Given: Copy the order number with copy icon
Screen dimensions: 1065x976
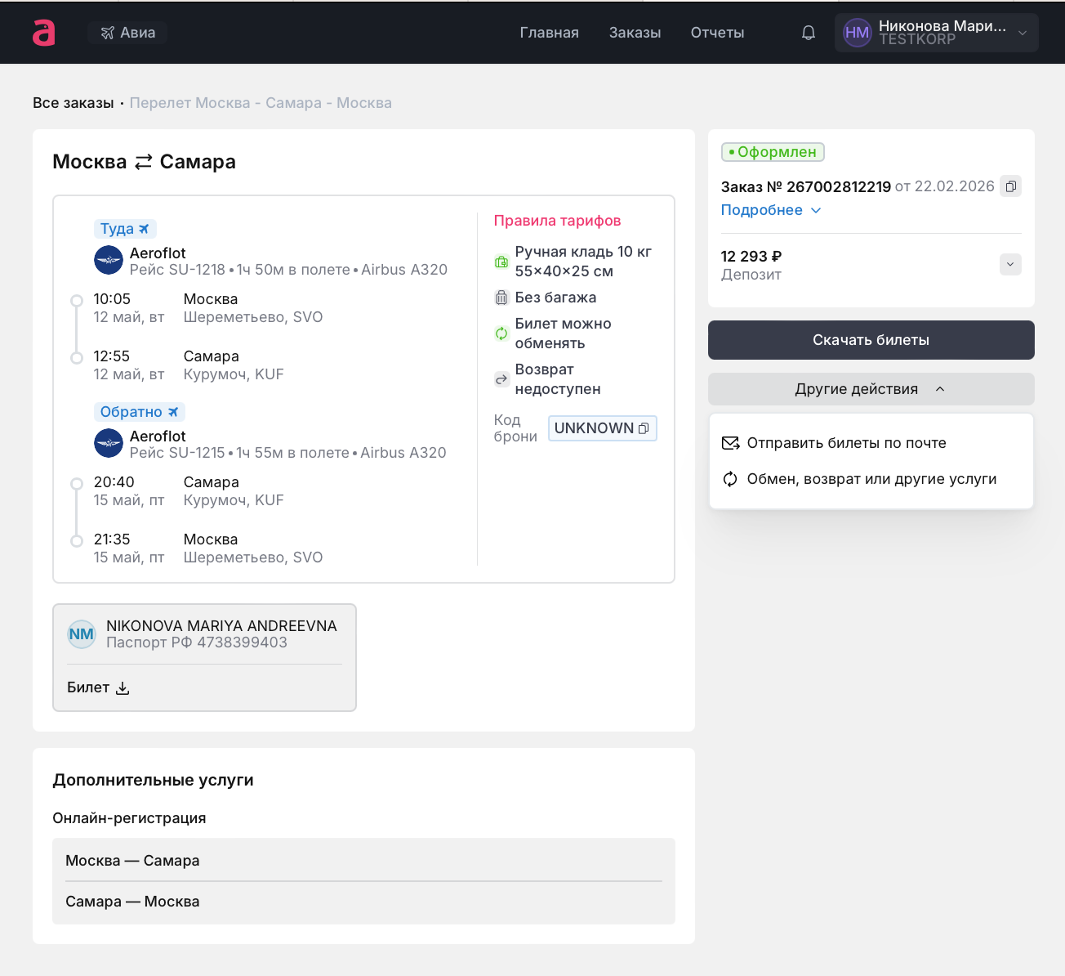Looking at the screenshot, I should point(1010,186).
